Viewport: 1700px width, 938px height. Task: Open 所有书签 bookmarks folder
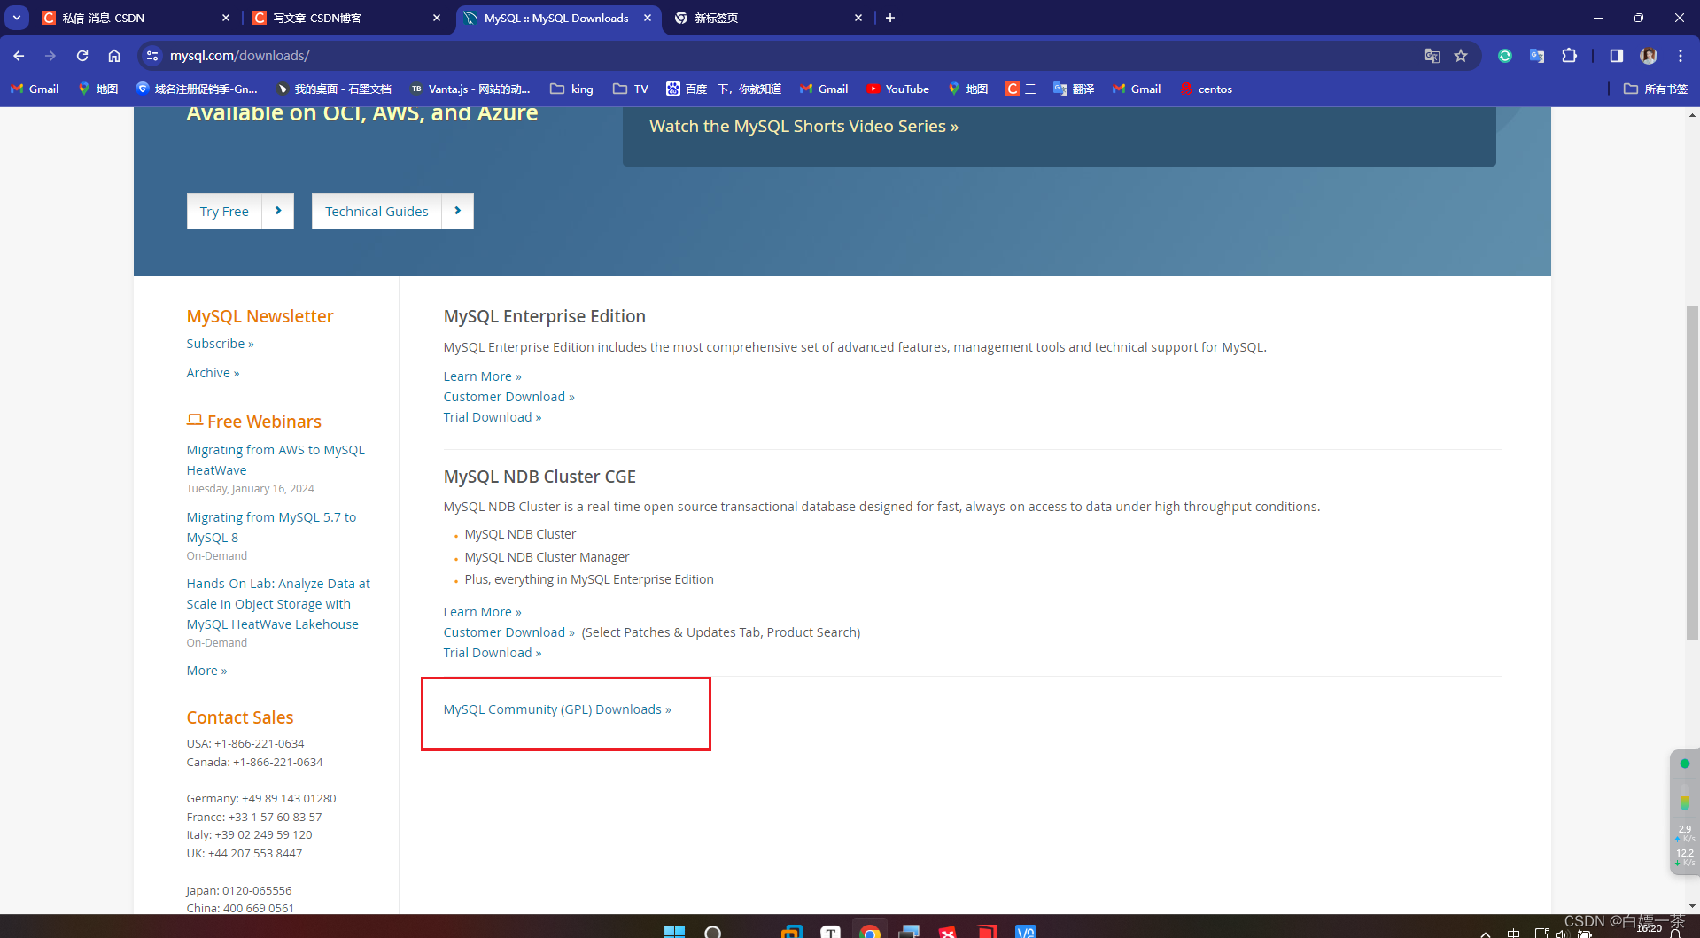click(x=1656, y=89)
